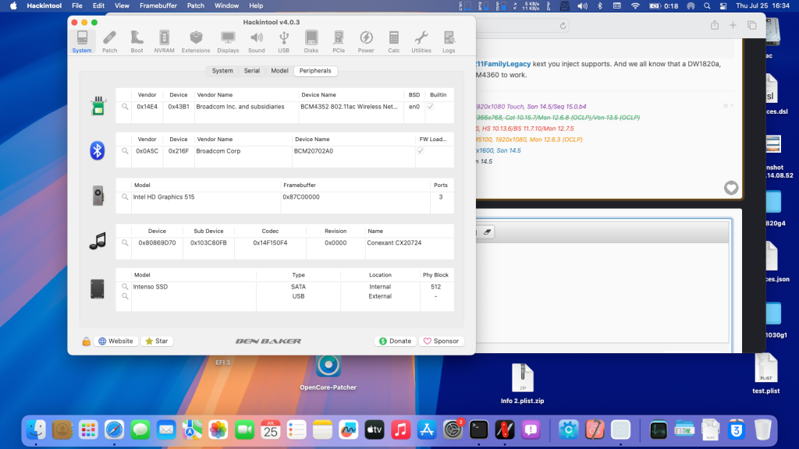Click the Donate button
This screenshot has width=799, height=449.
(395, 341)
